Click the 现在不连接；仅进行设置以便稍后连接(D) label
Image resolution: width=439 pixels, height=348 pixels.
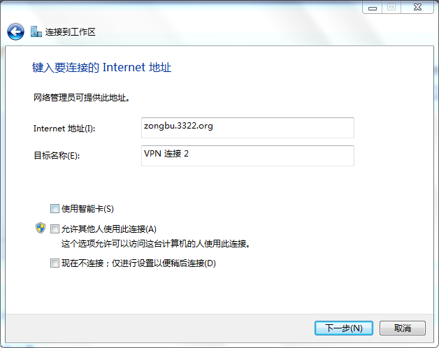(x=138, y=263)
